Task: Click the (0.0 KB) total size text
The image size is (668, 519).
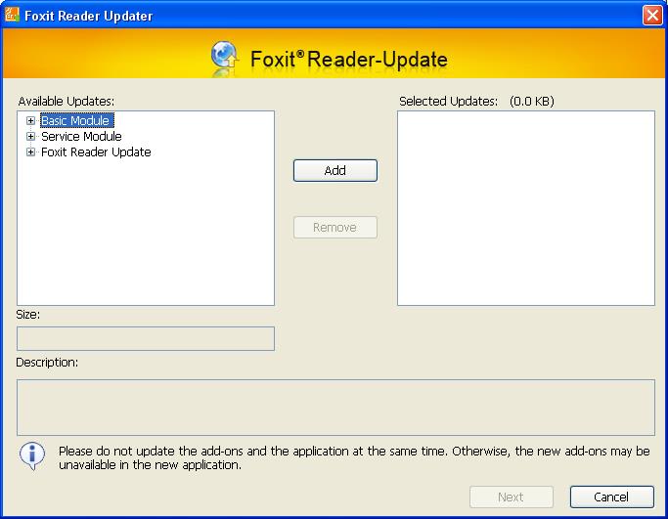Action: [532, 102]
